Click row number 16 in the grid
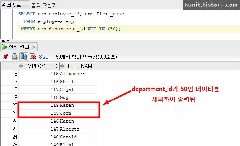Screen dimensions: 240x146 [10, 74]
